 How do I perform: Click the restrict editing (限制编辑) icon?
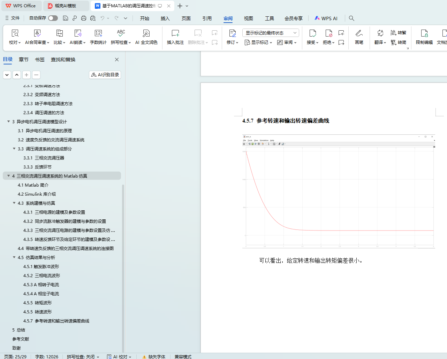point(424,33)
